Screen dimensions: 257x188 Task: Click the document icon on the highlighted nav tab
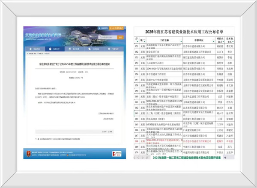pyautogui.click(x=50, y=49)
